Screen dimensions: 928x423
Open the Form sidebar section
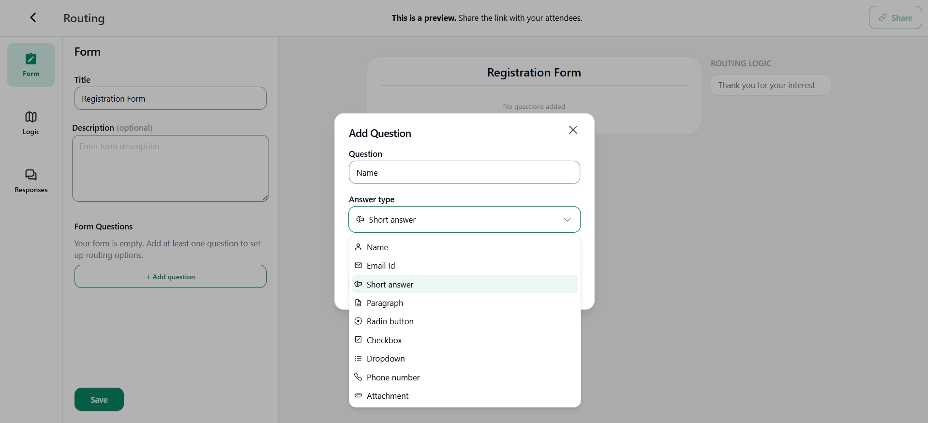31,65
